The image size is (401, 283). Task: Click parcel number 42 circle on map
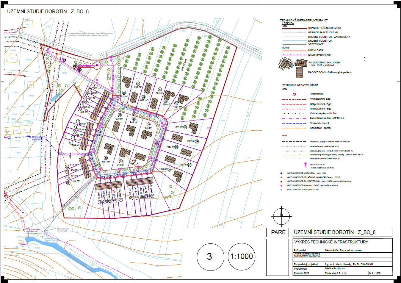point(106,158)
